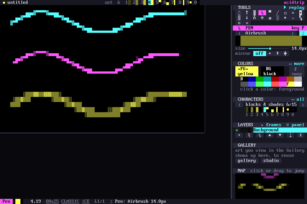The height and width of the screenshot is (204, 307).
Task: Click the replay button
Action: pos(294,7)
